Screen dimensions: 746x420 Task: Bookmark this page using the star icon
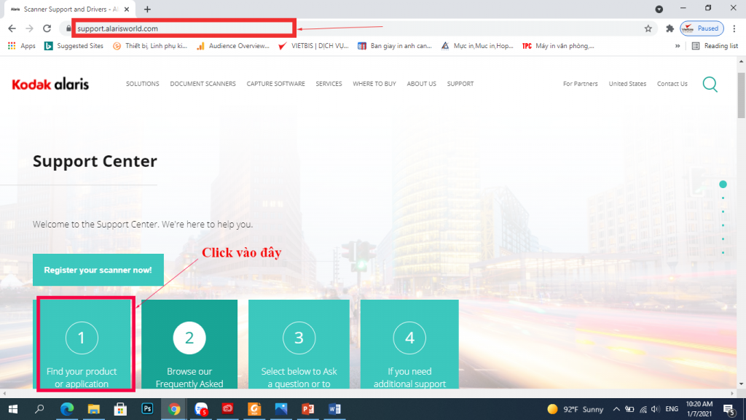tap(648, 28)
